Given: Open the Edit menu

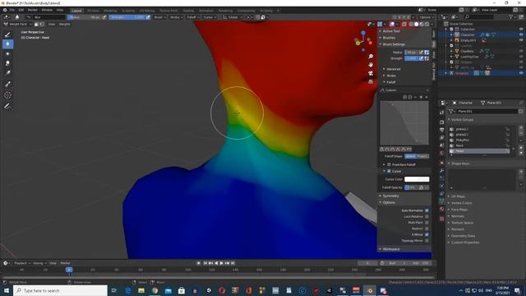Looking at the screenshot, I should [21, 10].
